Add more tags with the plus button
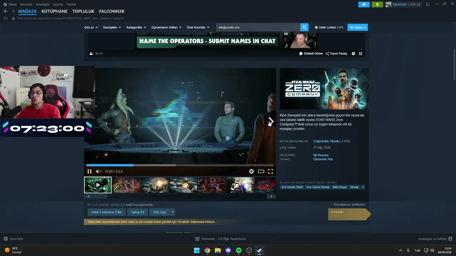This screenshot has width=456, height=256. (x=363, y=187)
